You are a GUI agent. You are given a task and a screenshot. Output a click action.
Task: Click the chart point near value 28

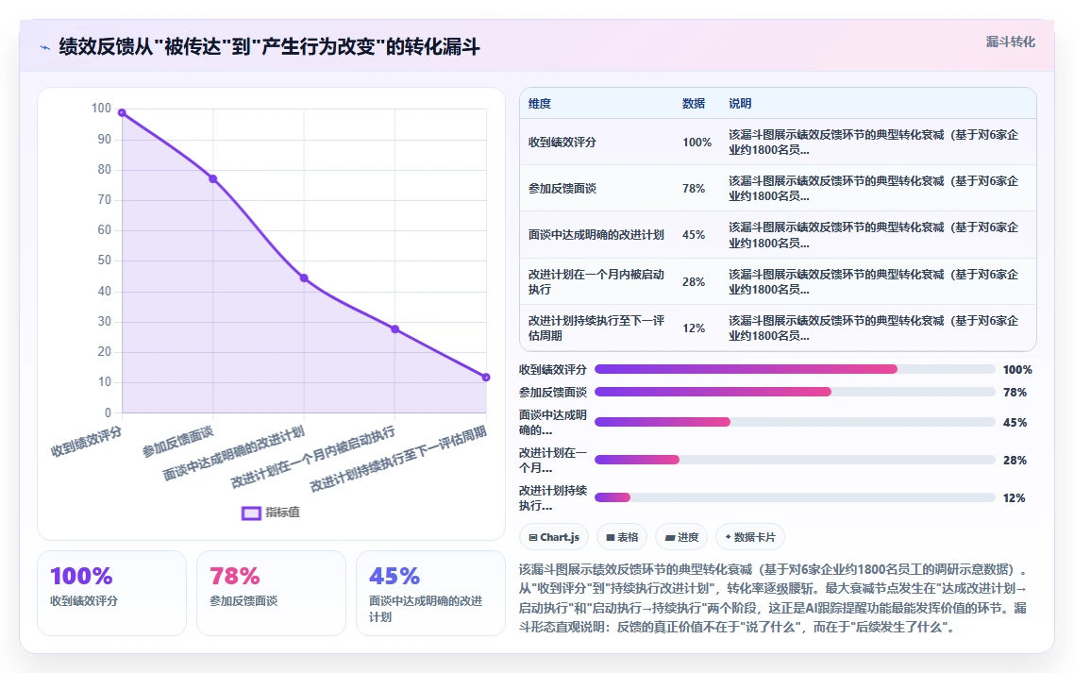coord(395,329)
